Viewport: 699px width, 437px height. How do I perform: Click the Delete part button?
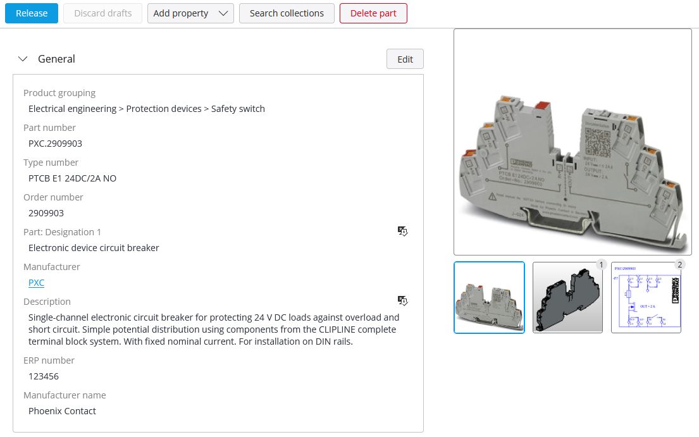[x=373, y=13]
